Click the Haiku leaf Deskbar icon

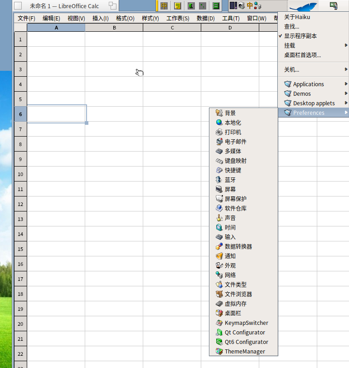coord(303,6)
